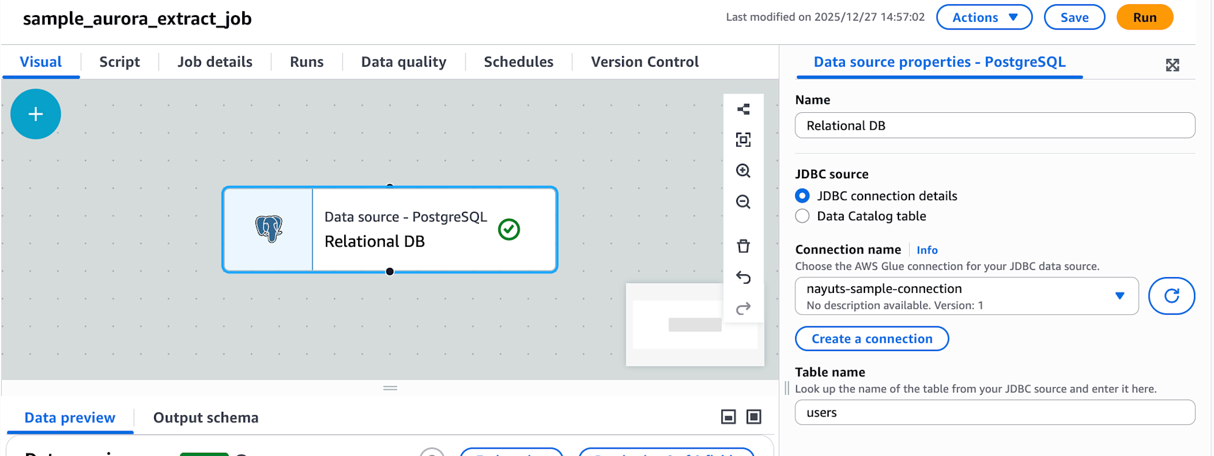Open the Actions dropdown menu
This screenshot has height=456, width=1214.
(x=984, y=18)
